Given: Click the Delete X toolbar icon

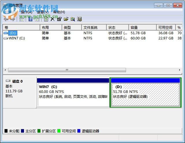Looking at the screenshot, I should (x=53, y=19).
